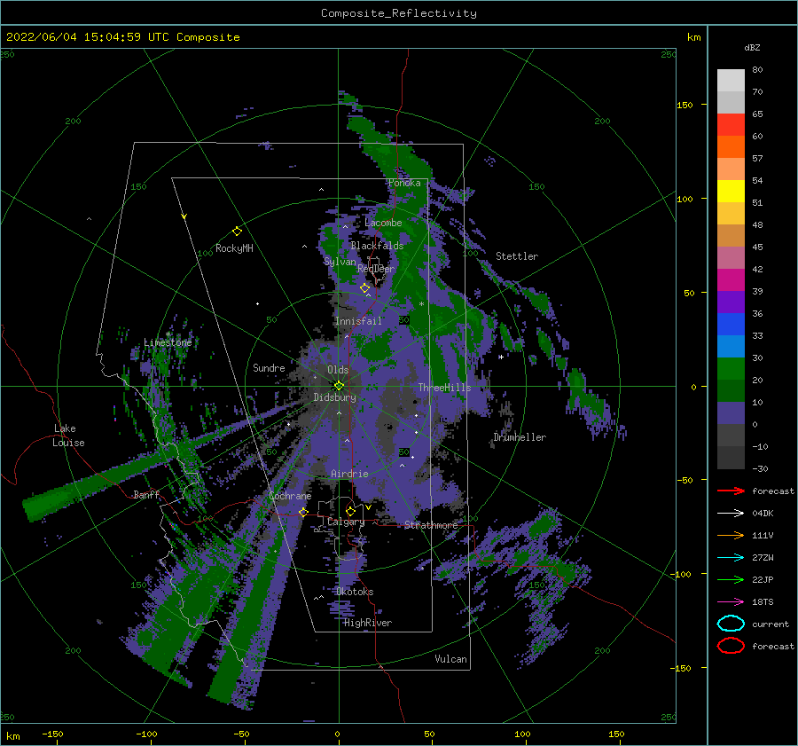Click the yellow diamond marker above Calgary

350,511
